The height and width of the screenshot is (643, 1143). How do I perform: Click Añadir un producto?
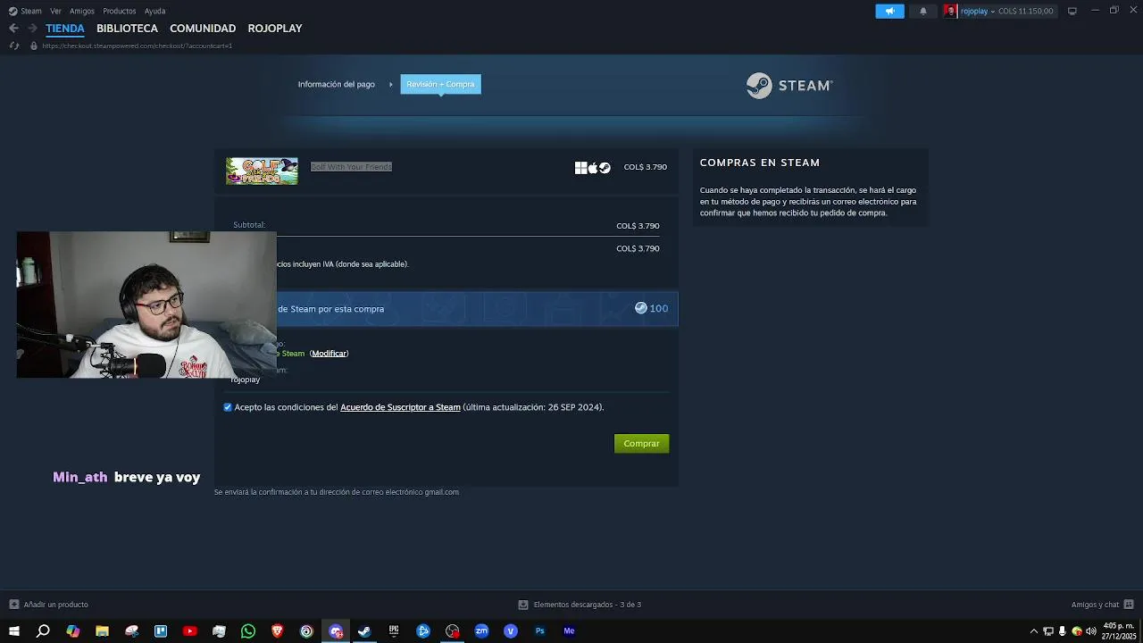[x=55, y=605]
